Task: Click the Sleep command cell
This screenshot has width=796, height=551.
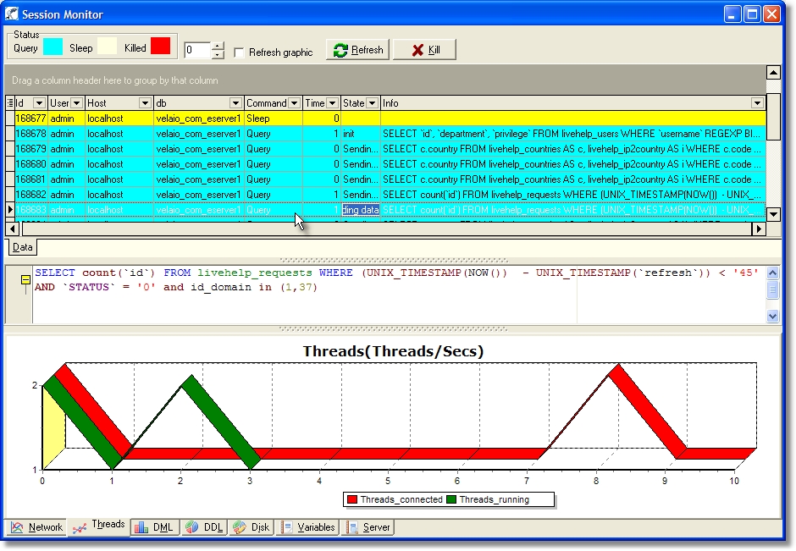Action: point(274,118)
